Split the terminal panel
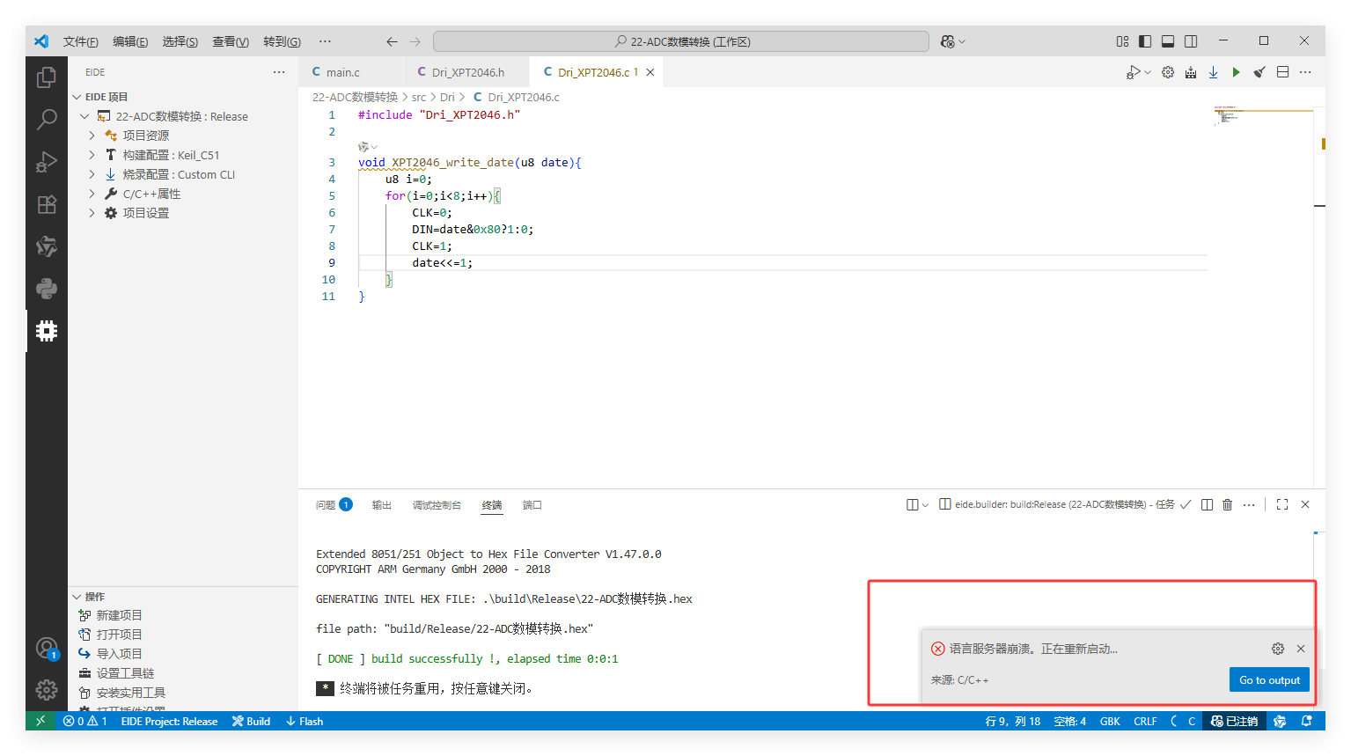This screenshot has width=1351, height=756. [1208, 504]
